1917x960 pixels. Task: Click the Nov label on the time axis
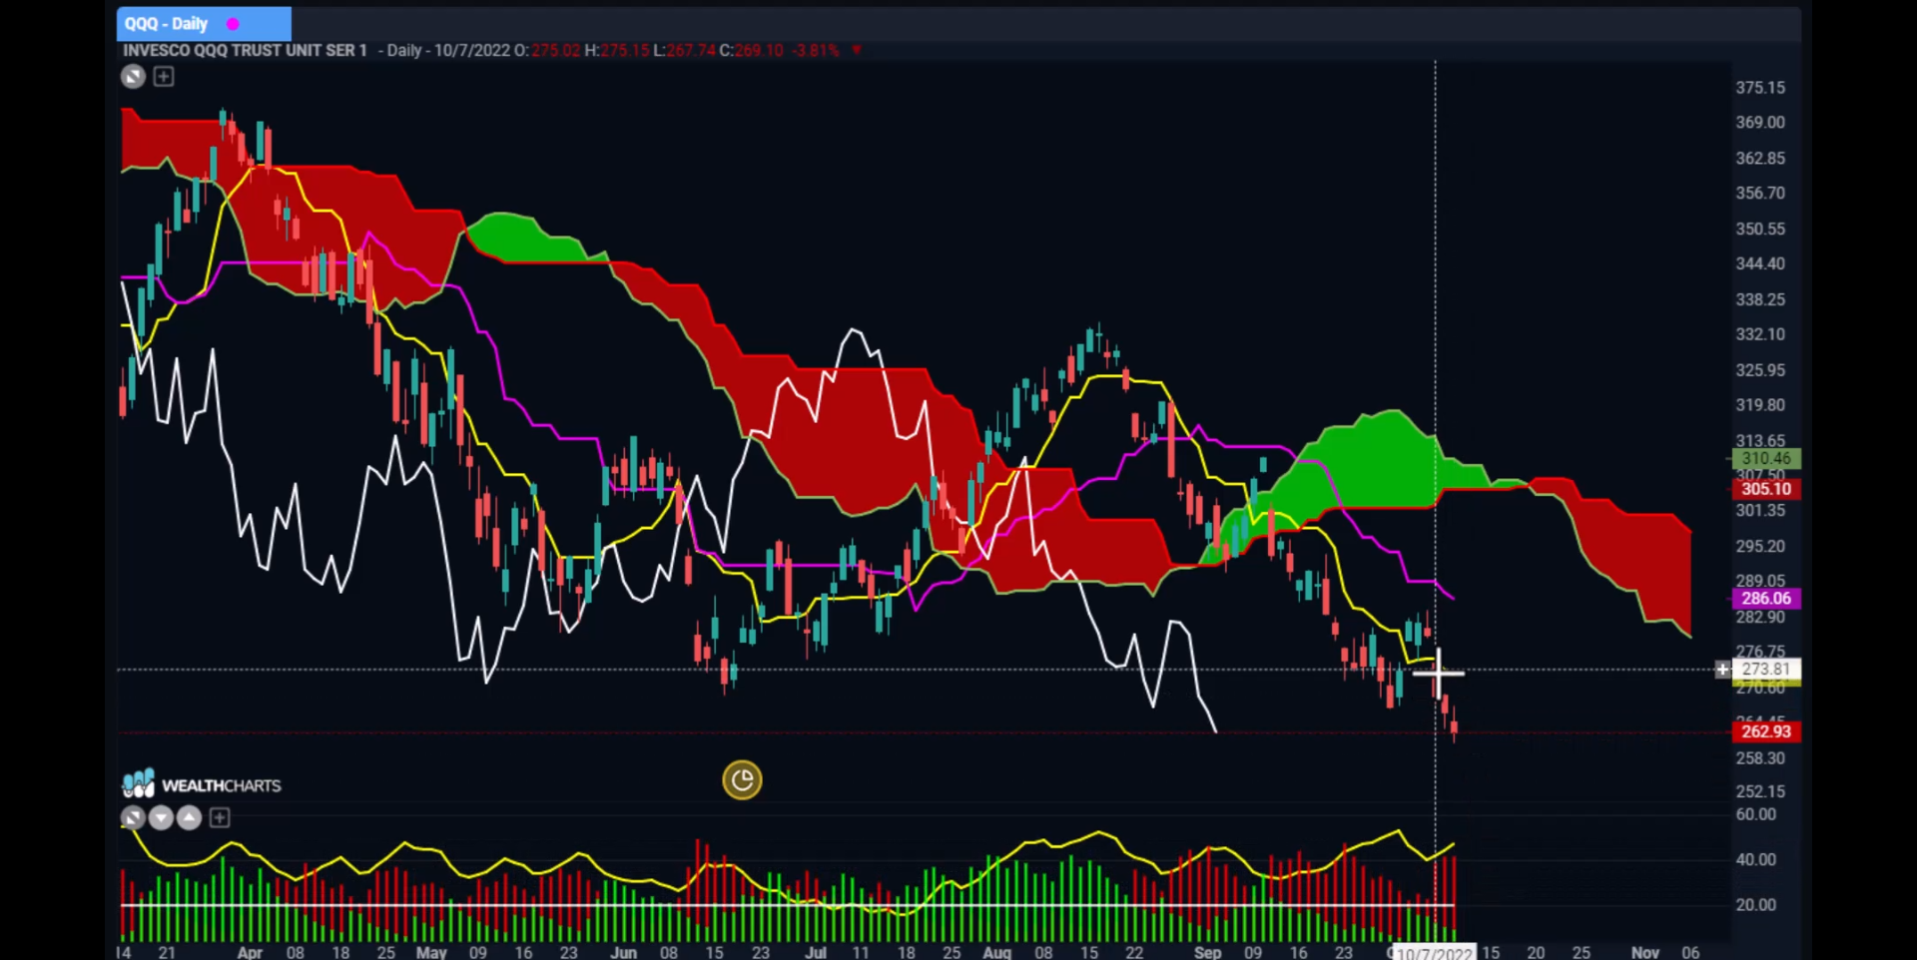pos(1644,952)
